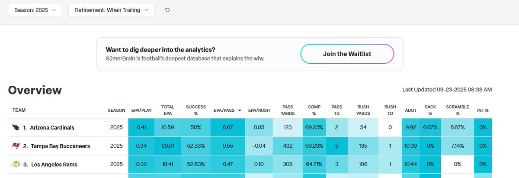Click the Buccaneers EPA/rush value -0.04
This screenshot has height=178, width=519.
point(259,146)
